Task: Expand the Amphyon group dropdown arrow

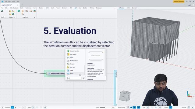Action: point(34,17)
